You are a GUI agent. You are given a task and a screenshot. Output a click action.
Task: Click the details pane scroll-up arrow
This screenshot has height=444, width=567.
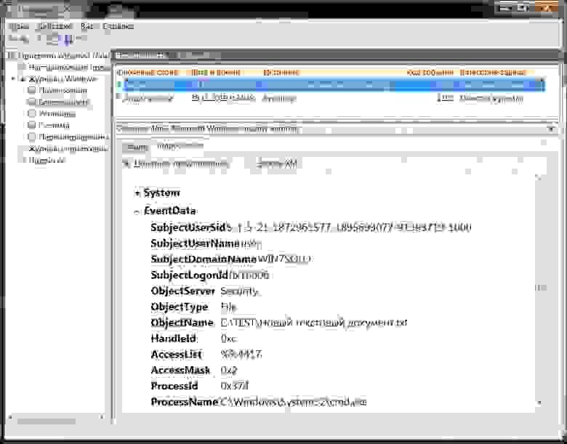(x=539, y=177)
